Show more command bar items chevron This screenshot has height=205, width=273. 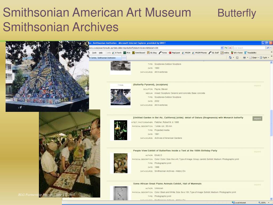(271, 56)
